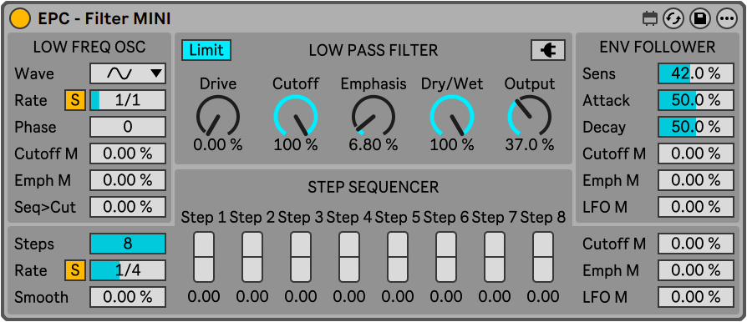This screenshot has width=747, height=322.
Task: Click the Env Follower Sens slider
Action: pos(695,73)
